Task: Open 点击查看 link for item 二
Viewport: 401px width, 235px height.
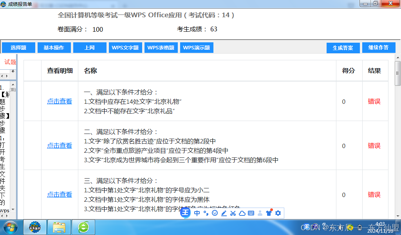Action: pos(60,145)
